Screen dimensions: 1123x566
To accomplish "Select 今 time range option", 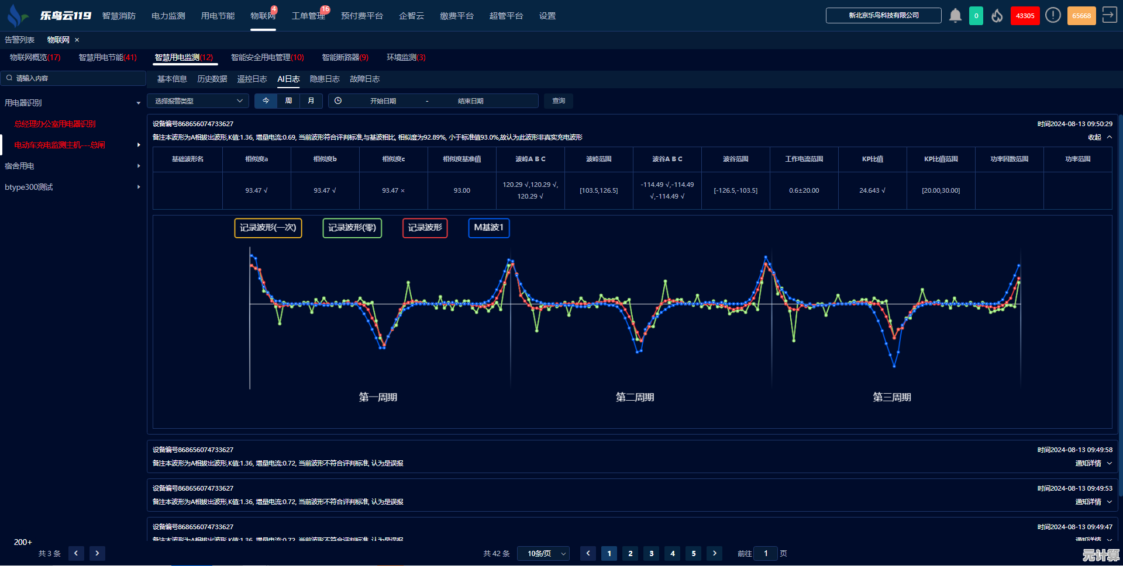I will click(266, 100).
